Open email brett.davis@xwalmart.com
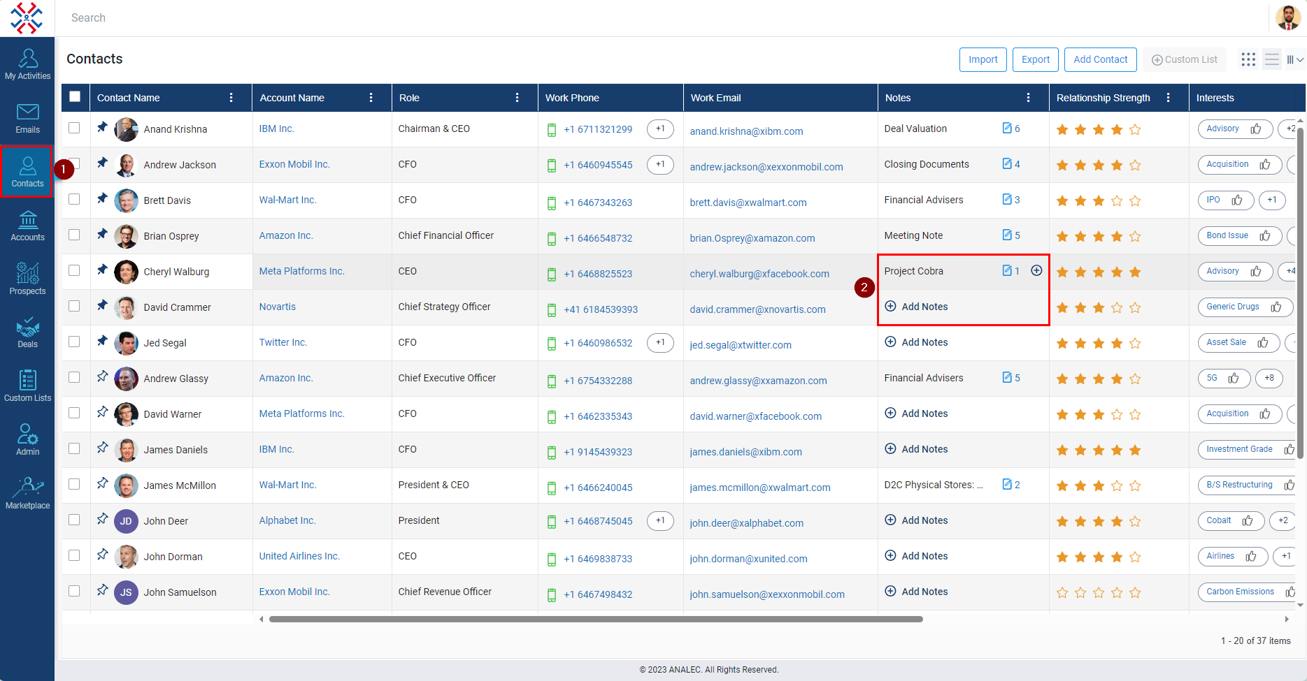The image size is (1307, 681). [x=748, y=203]
